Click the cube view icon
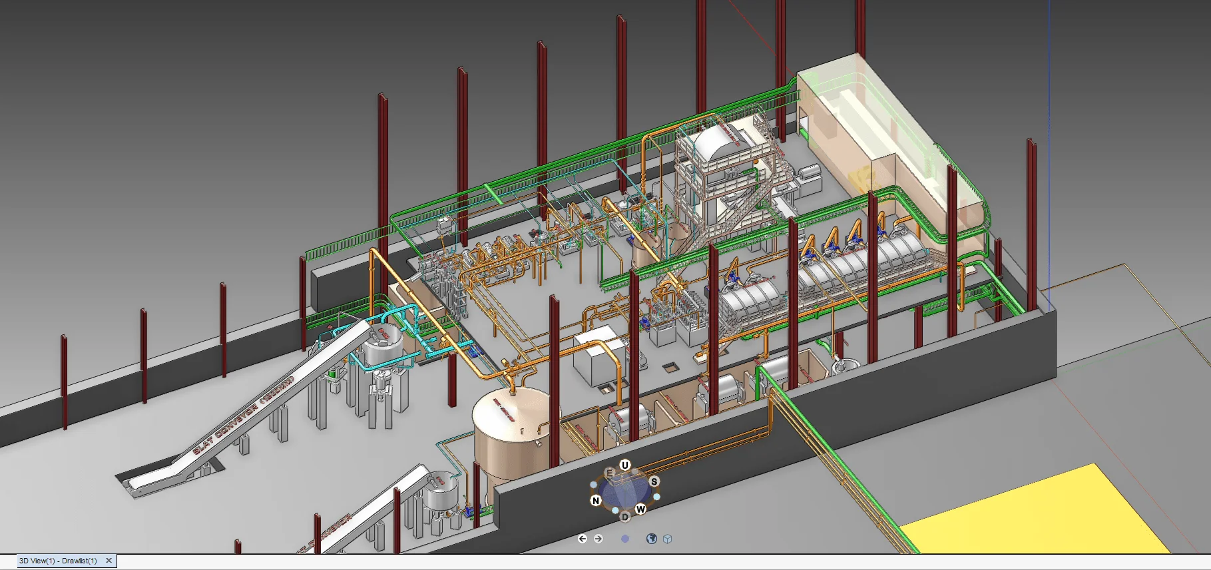Viewport: 1211px width, 570px height. point(668,539)
